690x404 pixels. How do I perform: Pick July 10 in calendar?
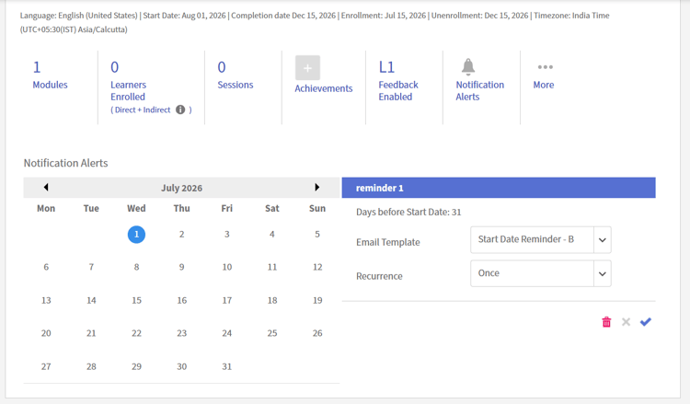227,267
